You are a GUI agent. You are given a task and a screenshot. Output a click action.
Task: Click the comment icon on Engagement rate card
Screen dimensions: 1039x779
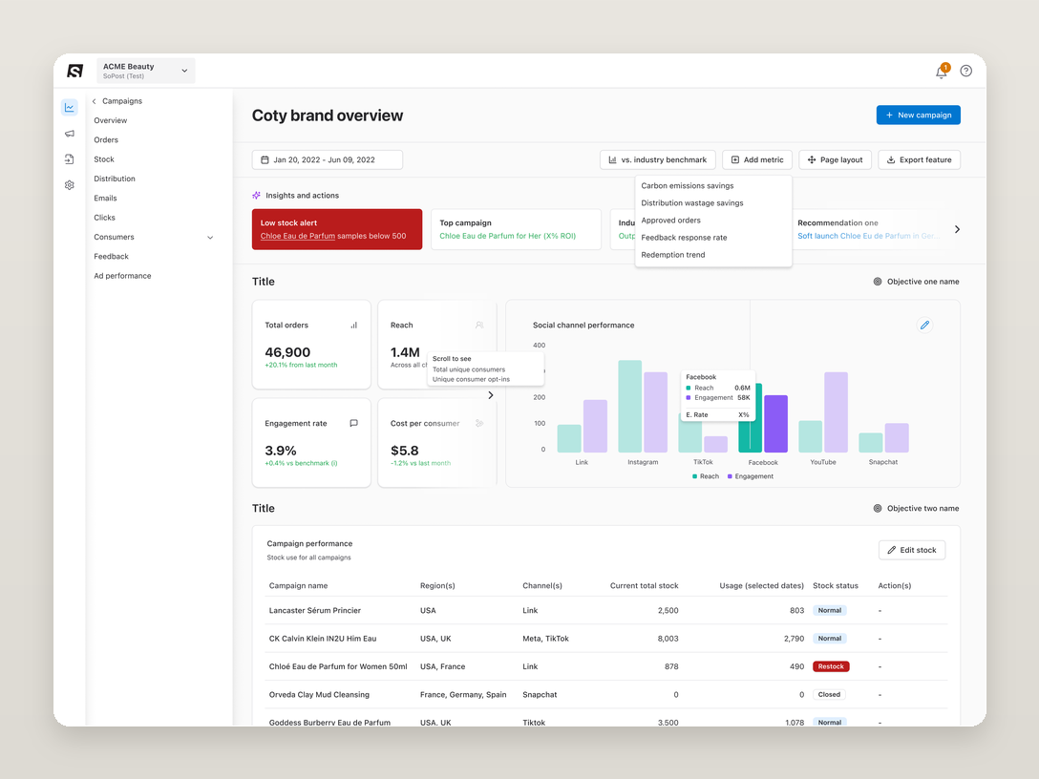354,423
